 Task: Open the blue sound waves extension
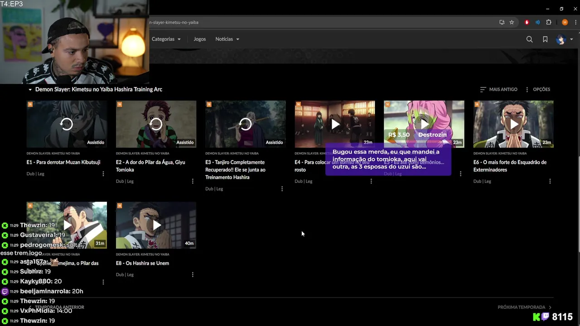click(x=537, y=22)
